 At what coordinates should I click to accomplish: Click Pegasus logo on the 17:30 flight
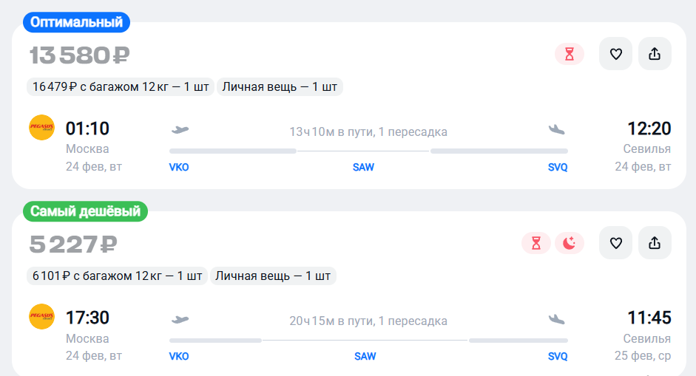coord(41,318)
